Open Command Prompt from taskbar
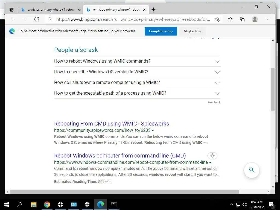 [x=114, y=205]
